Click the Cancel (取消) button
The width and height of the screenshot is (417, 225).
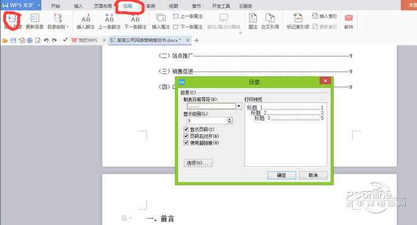tap(313, 176)
